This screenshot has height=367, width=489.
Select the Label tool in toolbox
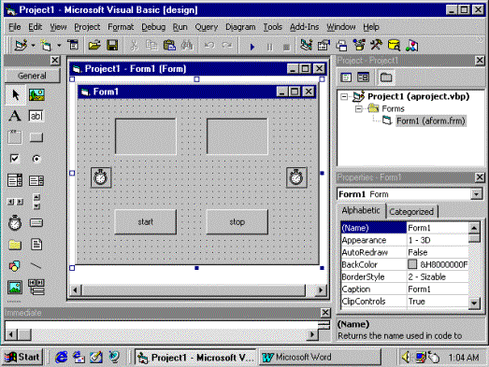pos(15,116)
